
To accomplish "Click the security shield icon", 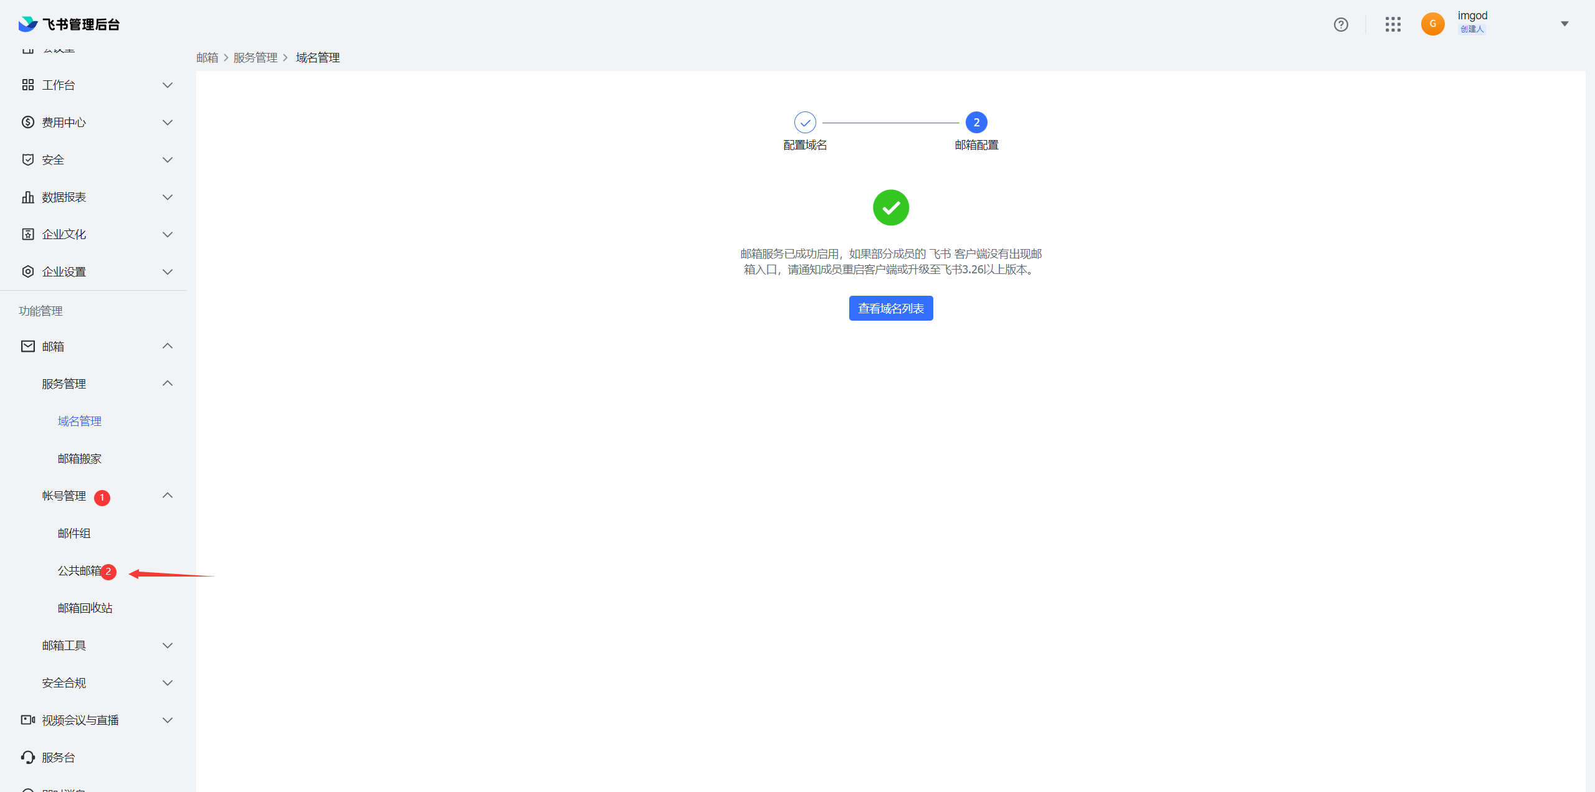I will coord(28,159).
